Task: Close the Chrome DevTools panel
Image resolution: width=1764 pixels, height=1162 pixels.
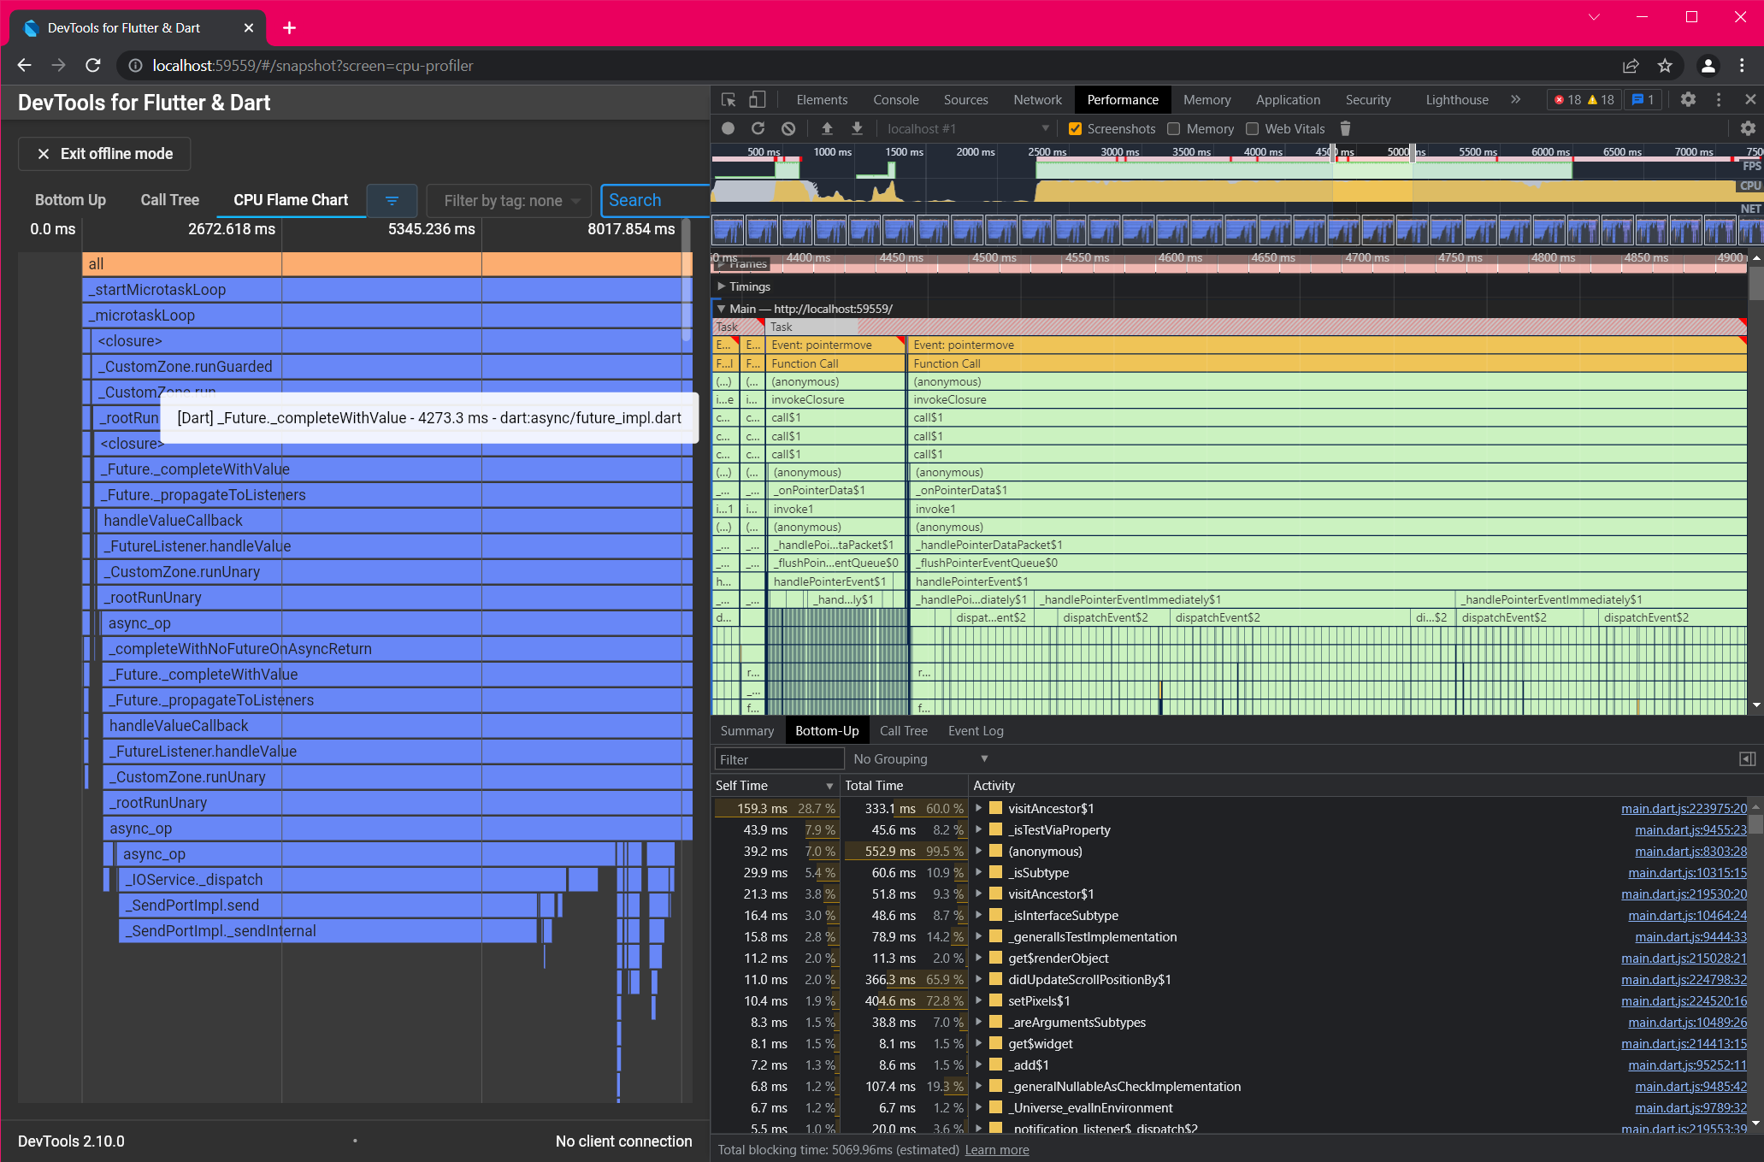Action: click(x=1750, y=100)
